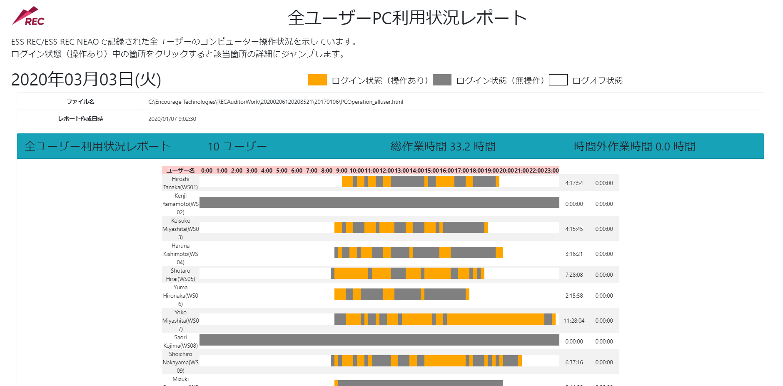Click Yoko Miyashita's long orange afternoon segment
Viewport: 783px width, 386px height.
click(496, 319)
